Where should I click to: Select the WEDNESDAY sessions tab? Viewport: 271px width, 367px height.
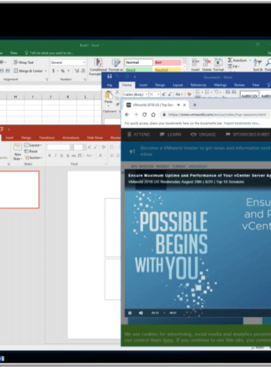pyautogui.click(x=198, y=167)
